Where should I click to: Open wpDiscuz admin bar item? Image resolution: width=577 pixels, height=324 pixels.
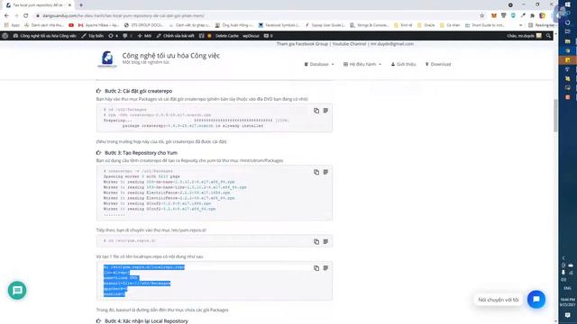[x=251, y=36]
